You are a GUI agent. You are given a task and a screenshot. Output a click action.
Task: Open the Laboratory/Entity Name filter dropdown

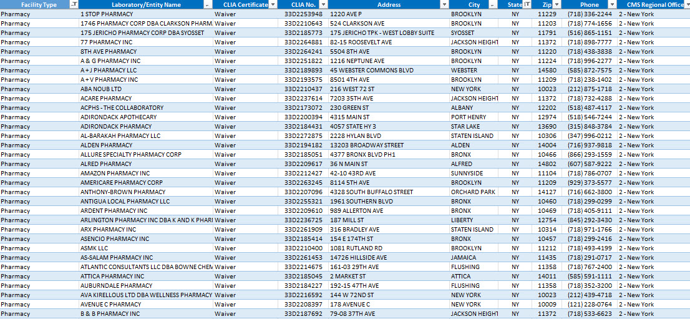click(x=207, y=4)
